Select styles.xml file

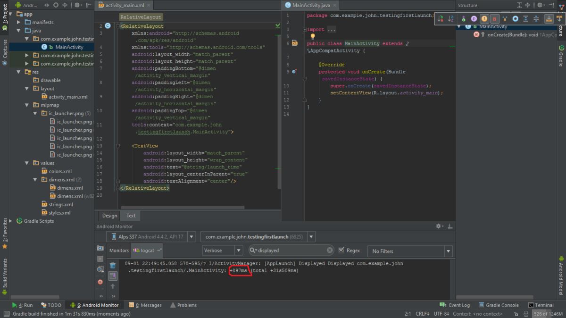(59, 213)
